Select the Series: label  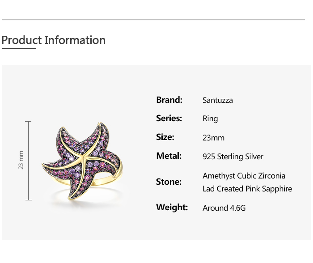pos(169,119)
